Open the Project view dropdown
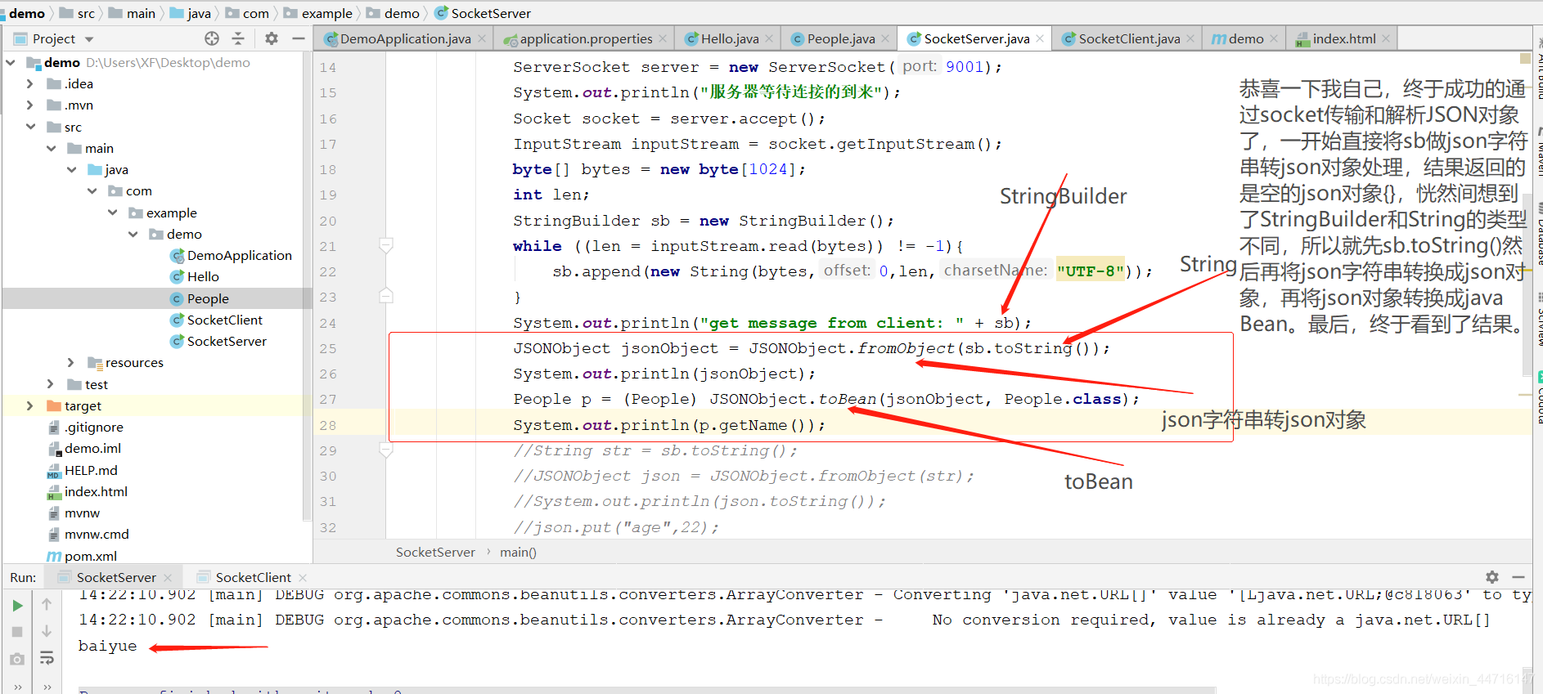Viewport: 1543px width, 694px height. tap(89, 39)
